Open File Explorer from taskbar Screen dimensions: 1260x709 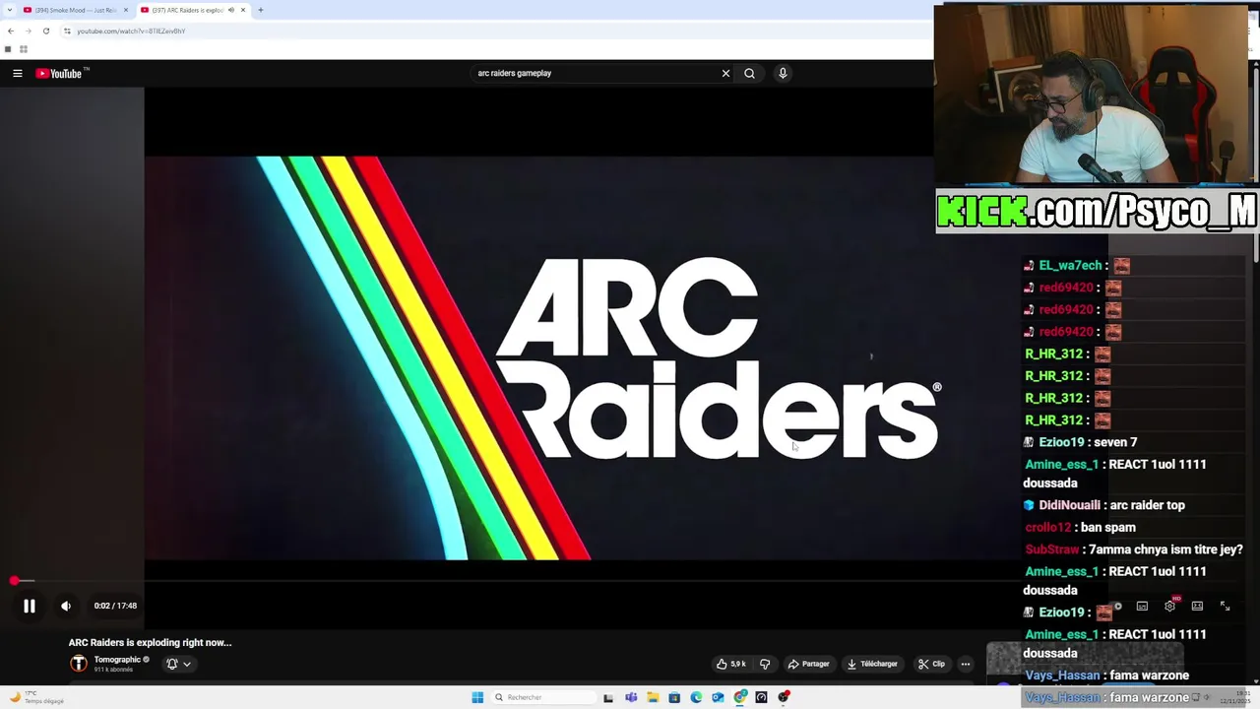[x=653, y=697]
